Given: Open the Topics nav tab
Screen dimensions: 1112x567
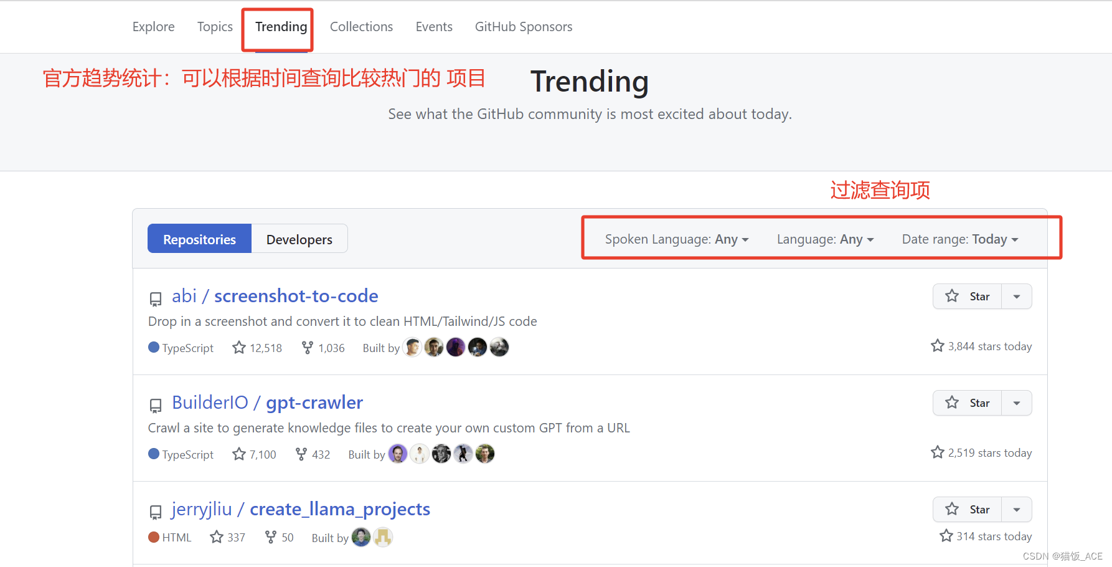Looking at the screenshot, I should coord(215,27).
